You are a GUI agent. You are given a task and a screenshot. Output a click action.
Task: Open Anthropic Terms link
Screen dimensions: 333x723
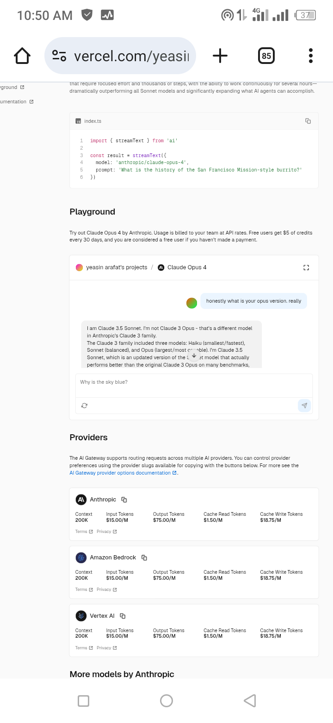[84, 532]
